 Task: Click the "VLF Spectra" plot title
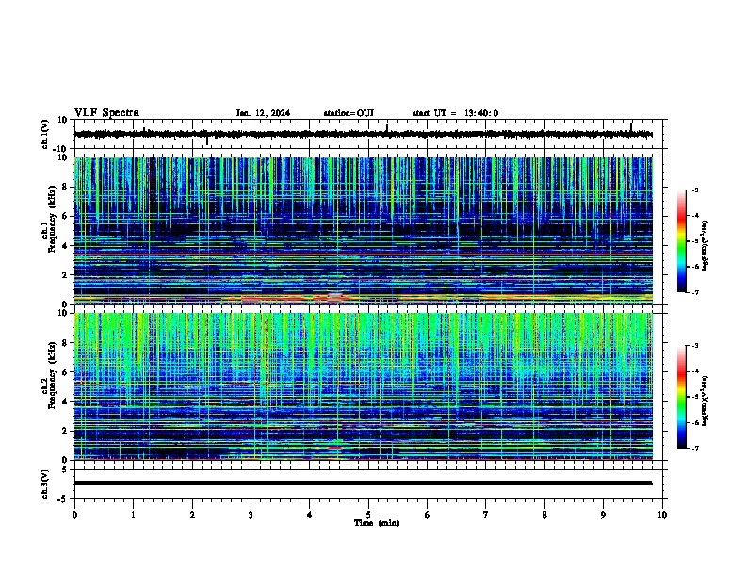pos(106,113)
